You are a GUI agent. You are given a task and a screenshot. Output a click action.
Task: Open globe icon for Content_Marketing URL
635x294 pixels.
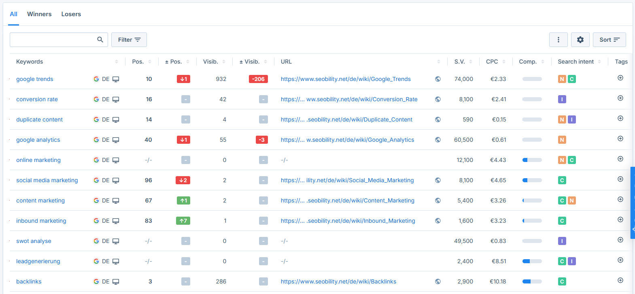click(x=438, y=200)
